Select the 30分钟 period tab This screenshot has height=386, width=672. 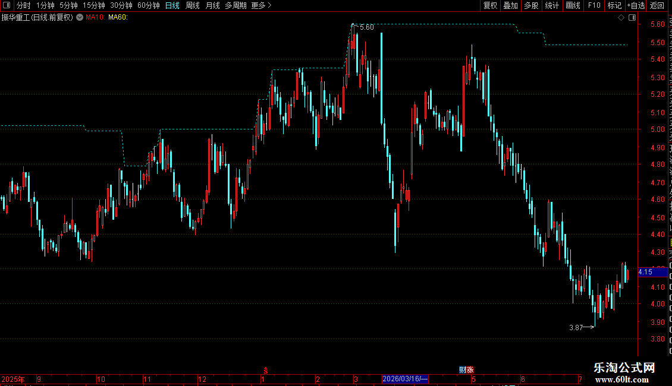[121, 5]
